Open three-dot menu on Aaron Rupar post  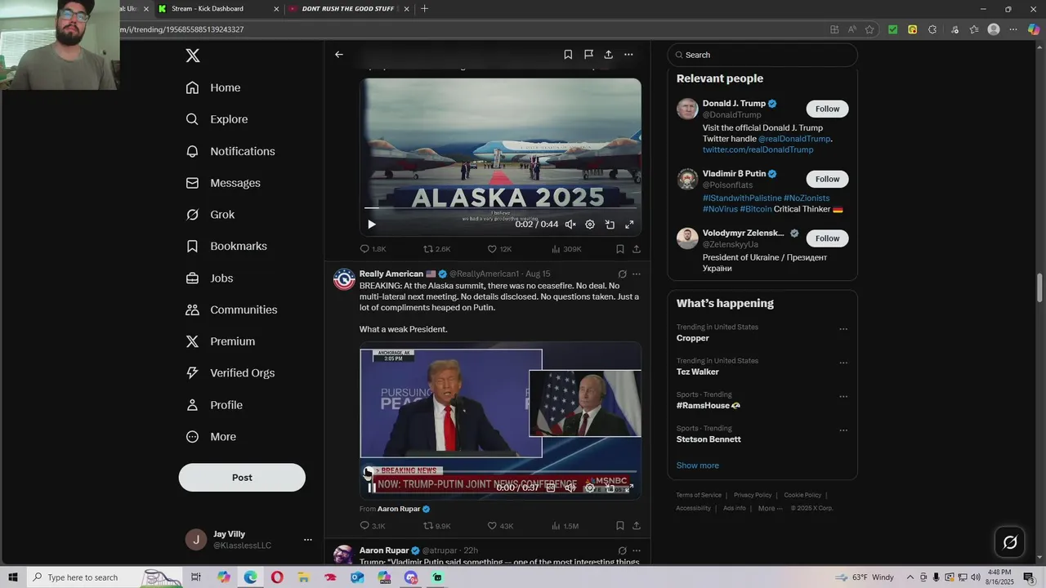tap(637, 550)
